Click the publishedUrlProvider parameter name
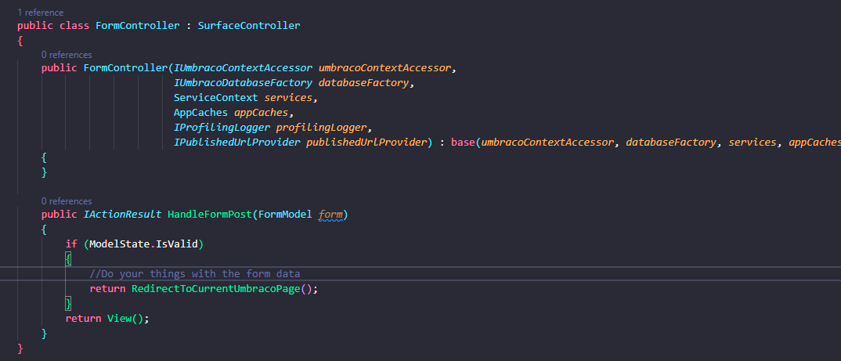The image size is (841, 361). [x=366, y=143]
